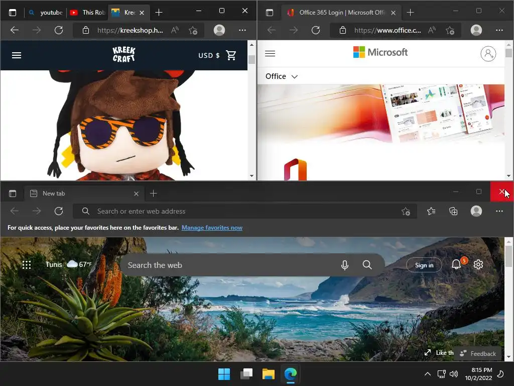Switch to the youtube search tab

click(x=46, y=13)
